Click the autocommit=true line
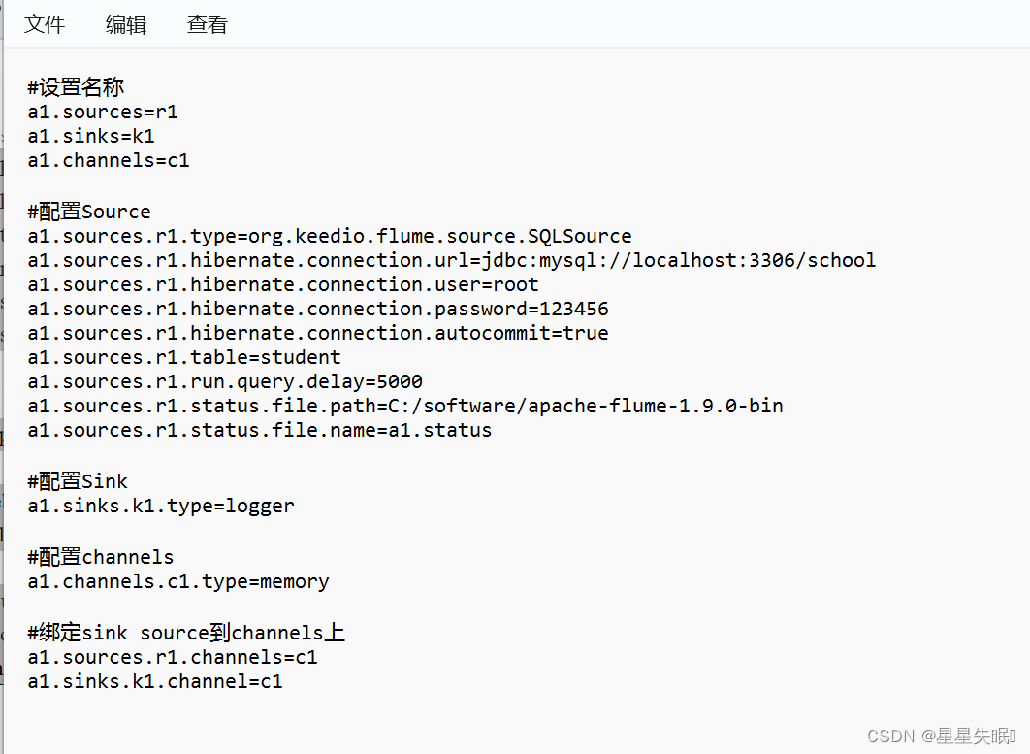Screen dimensions: 1030x754 (318, 333)
